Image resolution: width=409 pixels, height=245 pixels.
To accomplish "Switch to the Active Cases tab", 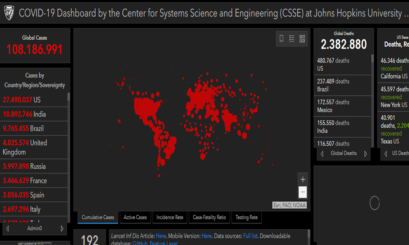I will click(135, 217).
